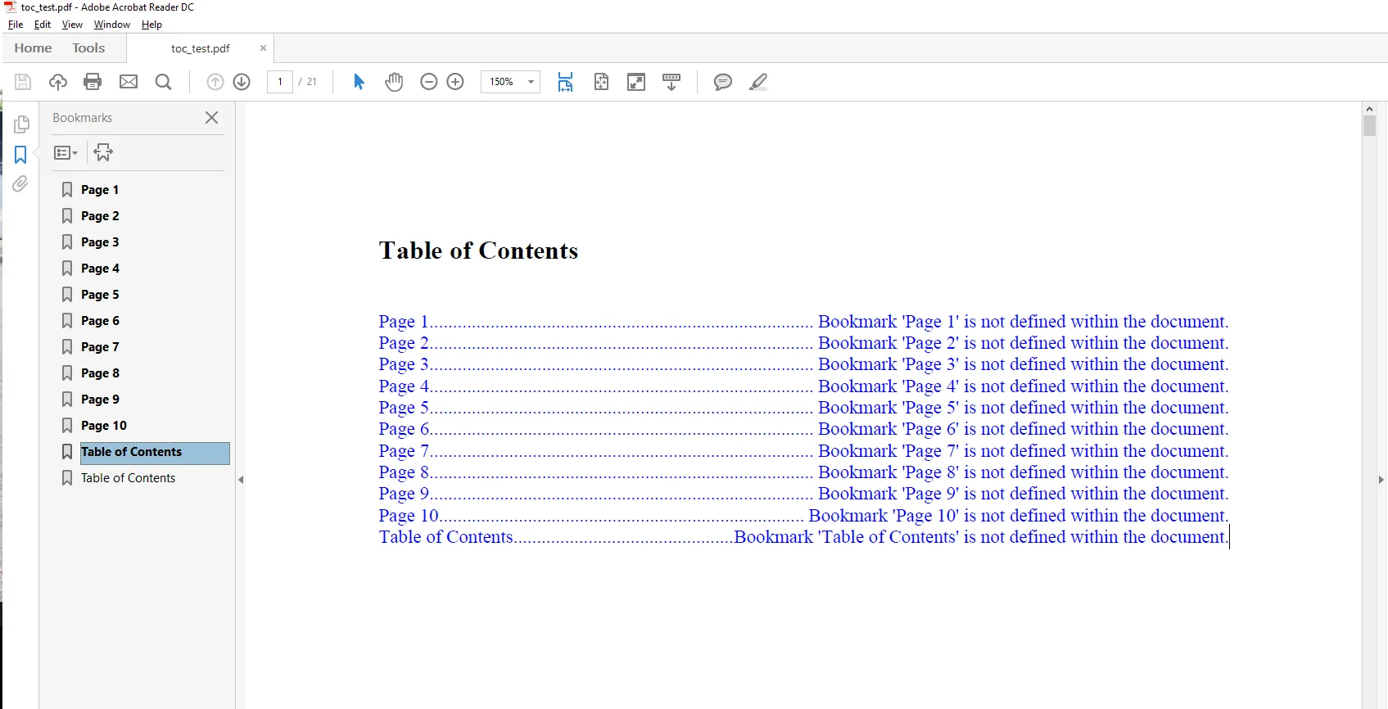Screen dimensions: 1388x709
Task: Click Fit one full page icon
Action: tap(601, 82)
